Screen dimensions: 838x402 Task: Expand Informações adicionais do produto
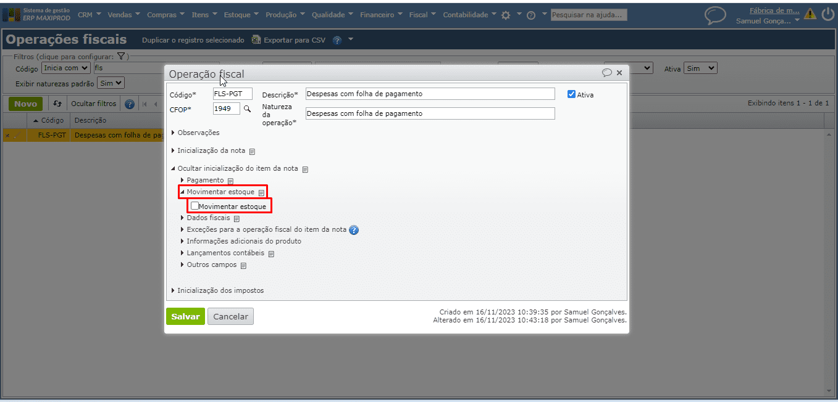(x=241, y=241)
